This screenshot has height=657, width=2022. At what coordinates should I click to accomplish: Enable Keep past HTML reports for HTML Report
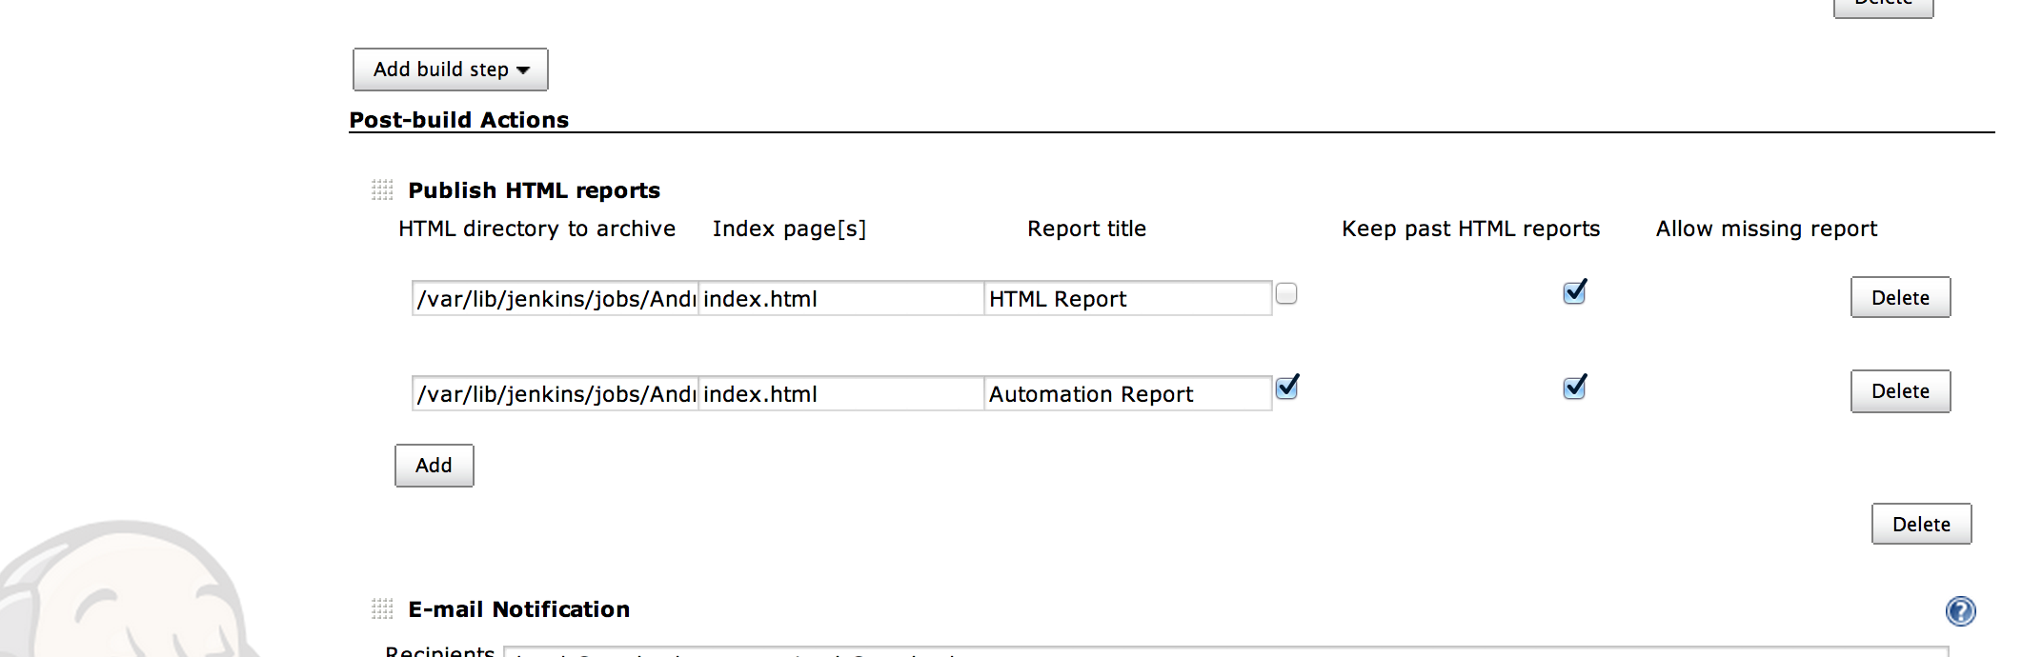[1286, 294]
